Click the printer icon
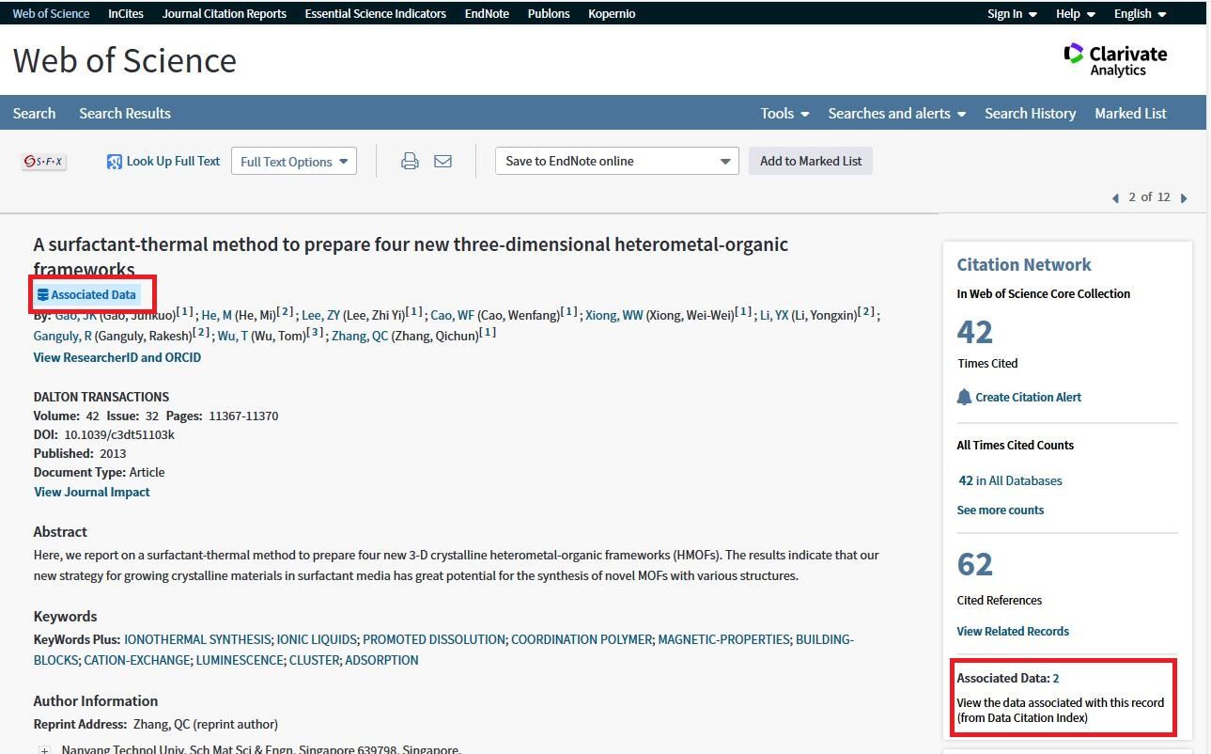 (x=410, y=162)
